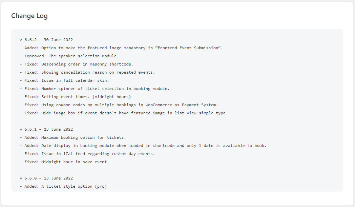
Task: Select the number spinner ticket selection fix
Action: click(95, 89)
